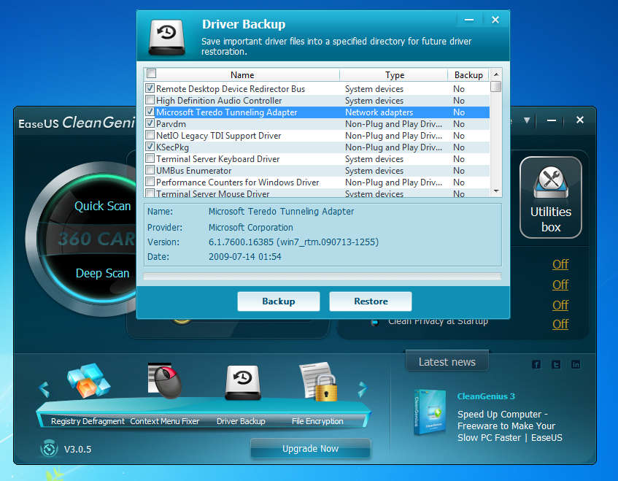This screenshot has width=618, height=481.
Task: Open the File Encryption padlock icon
Action: pos(318,382)
